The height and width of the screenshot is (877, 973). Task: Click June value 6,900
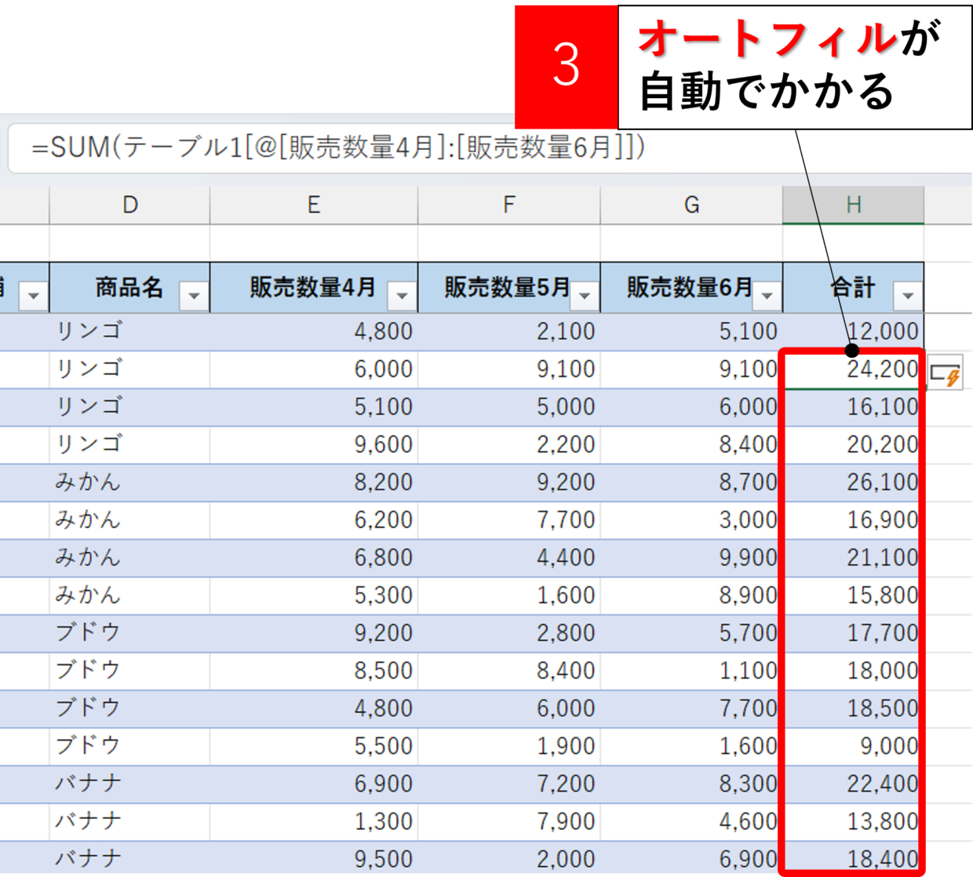coord(691,859)
